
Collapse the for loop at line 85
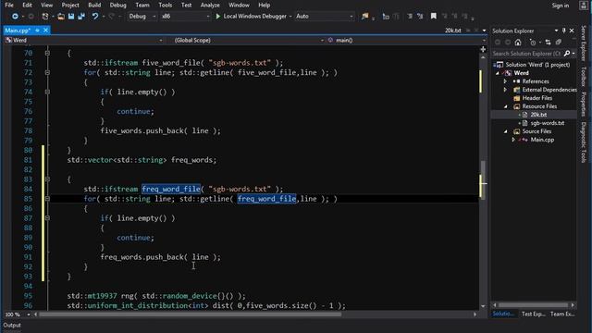click(47, 199)
